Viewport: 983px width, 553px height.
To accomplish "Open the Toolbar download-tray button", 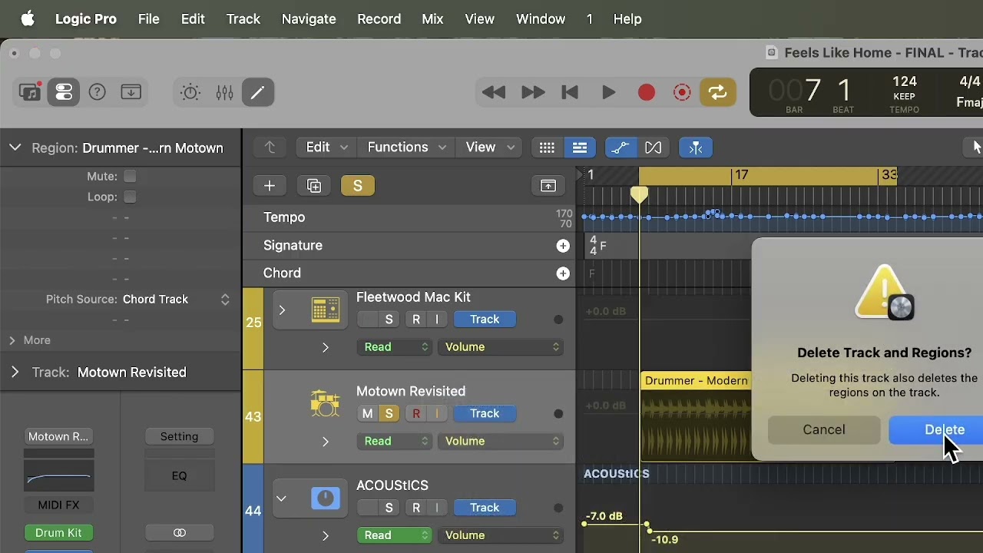I will pyautogui.click(x=131, y=92).
